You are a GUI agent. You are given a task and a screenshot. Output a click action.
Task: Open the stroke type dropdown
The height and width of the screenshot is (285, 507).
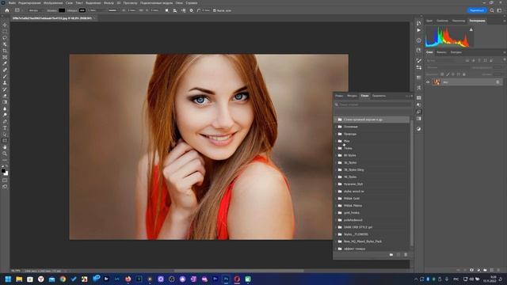(112, 10)
